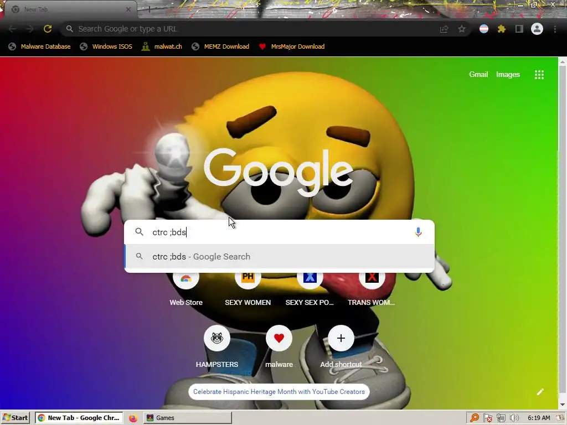This screenshot has height=425, width=567.
Task: Click the pink-blue flag extension icon
Action: coord(484,29)
